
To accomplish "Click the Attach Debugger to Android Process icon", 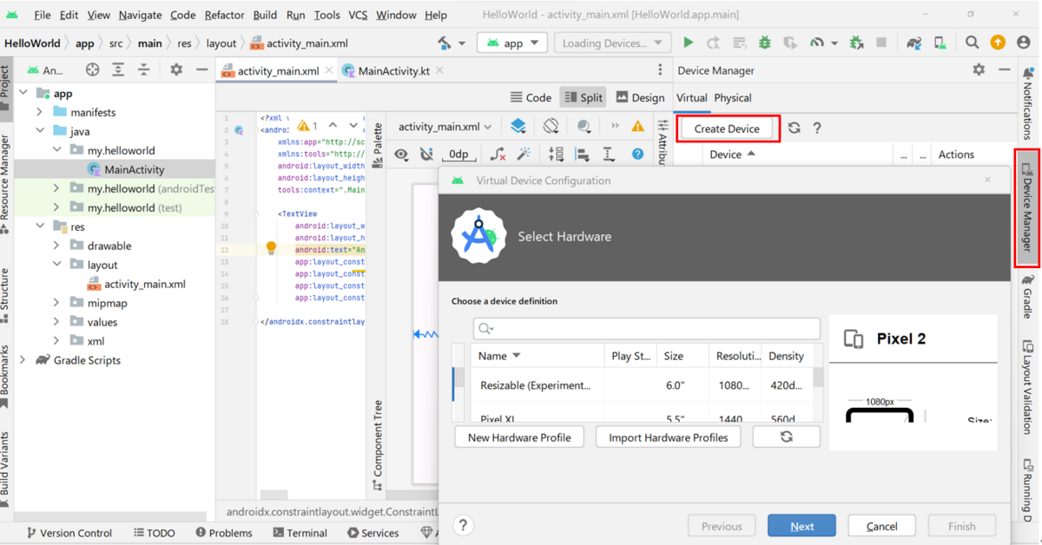I will coord(856,43).
